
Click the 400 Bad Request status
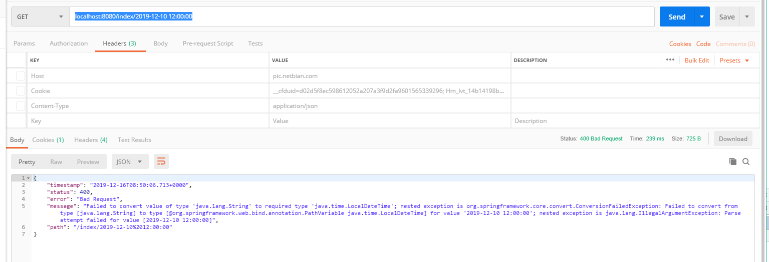pos(601,138)
